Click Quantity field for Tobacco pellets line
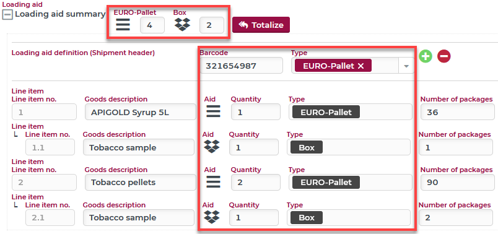498x234 pixels. coord(256,182)
